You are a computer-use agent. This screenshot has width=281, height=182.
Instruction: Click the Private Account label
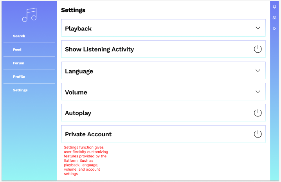(x=88, y=134)
